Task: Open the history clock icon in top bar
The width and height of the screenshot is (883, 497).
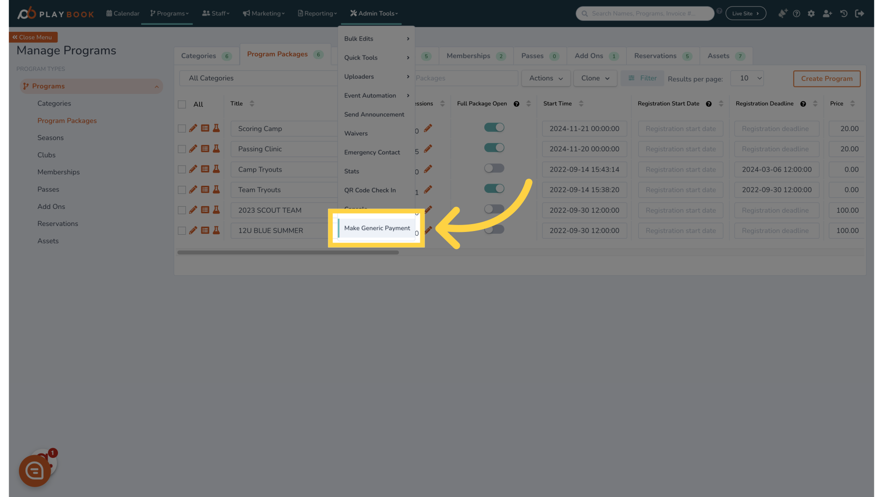Action: pos(844,14)
